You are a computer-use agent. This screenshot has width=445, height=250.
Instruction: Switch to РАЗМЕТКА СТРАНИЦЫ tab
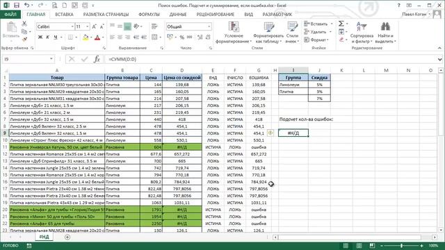[106, 14]
